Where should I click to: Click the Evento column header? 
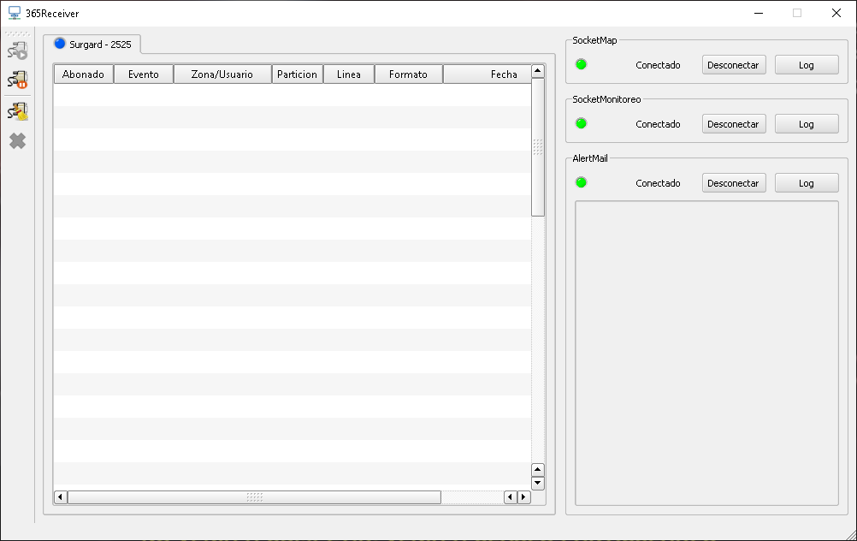click(x=143, y=74)
